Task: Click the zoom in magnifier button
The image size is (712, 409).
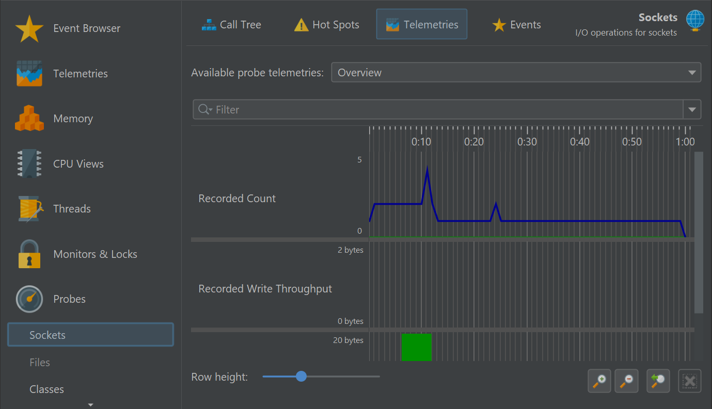Action: (599, 382)
